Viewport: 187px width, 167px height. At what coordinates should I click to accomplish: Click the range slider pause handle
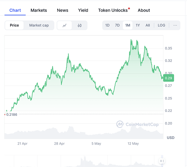[x=162, y=161]
